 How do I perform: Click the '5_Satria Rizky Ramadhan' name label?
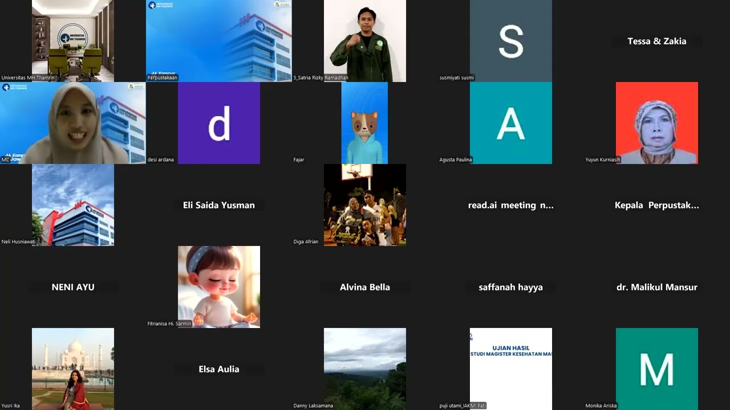tap(321, 77)
